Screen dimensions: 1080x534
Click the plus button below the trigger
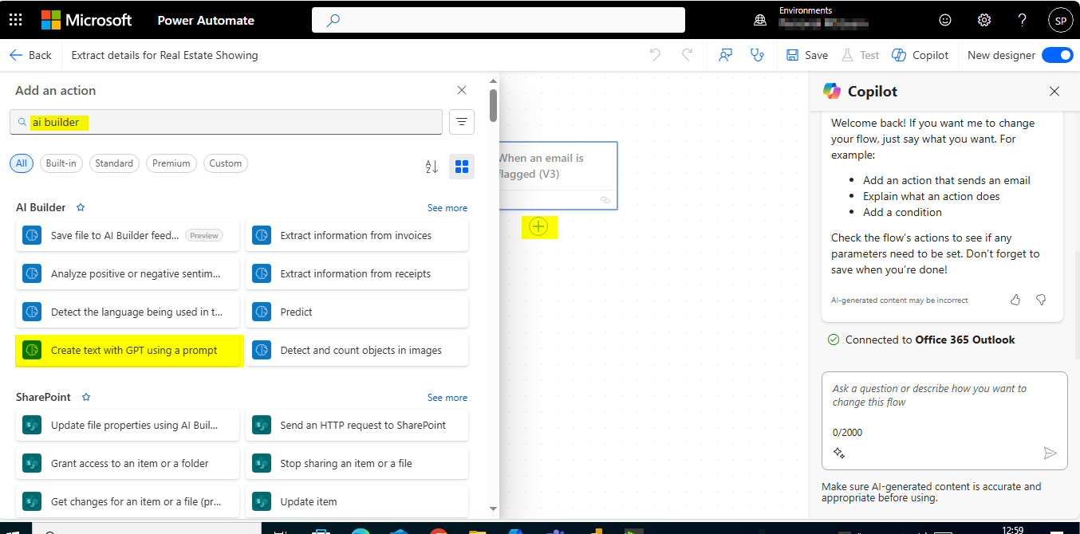pyautogui.click(x=538, y=227)
